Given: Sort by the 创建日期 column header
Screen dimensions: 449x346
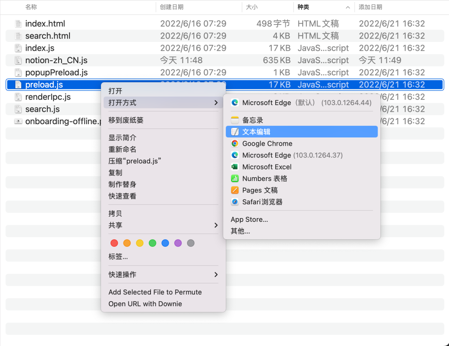Looking at the screenshot, I should pos(172,7).
